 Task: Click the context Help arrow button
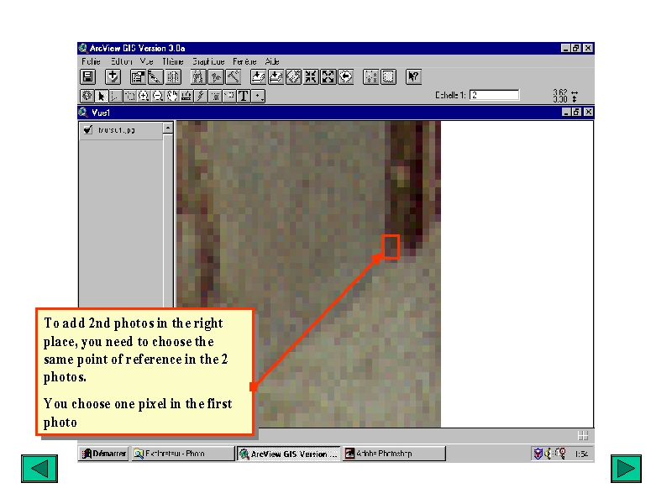pyautogui.click(x=413, y=77)
